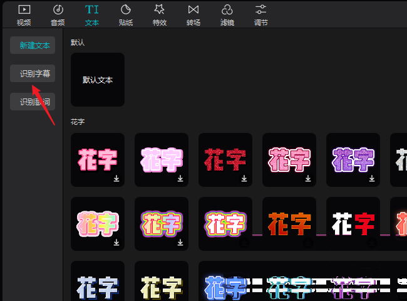
Task: Choose the purple glitter 花字 thumbnail
Action: tap(353, 160)
